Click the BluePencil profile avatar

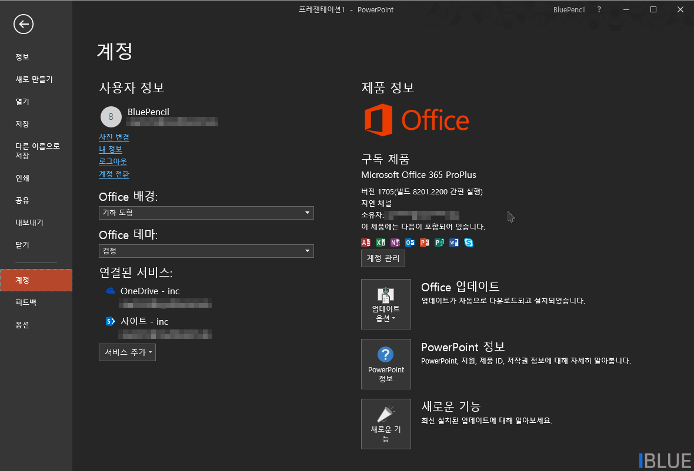click(111, 117)
